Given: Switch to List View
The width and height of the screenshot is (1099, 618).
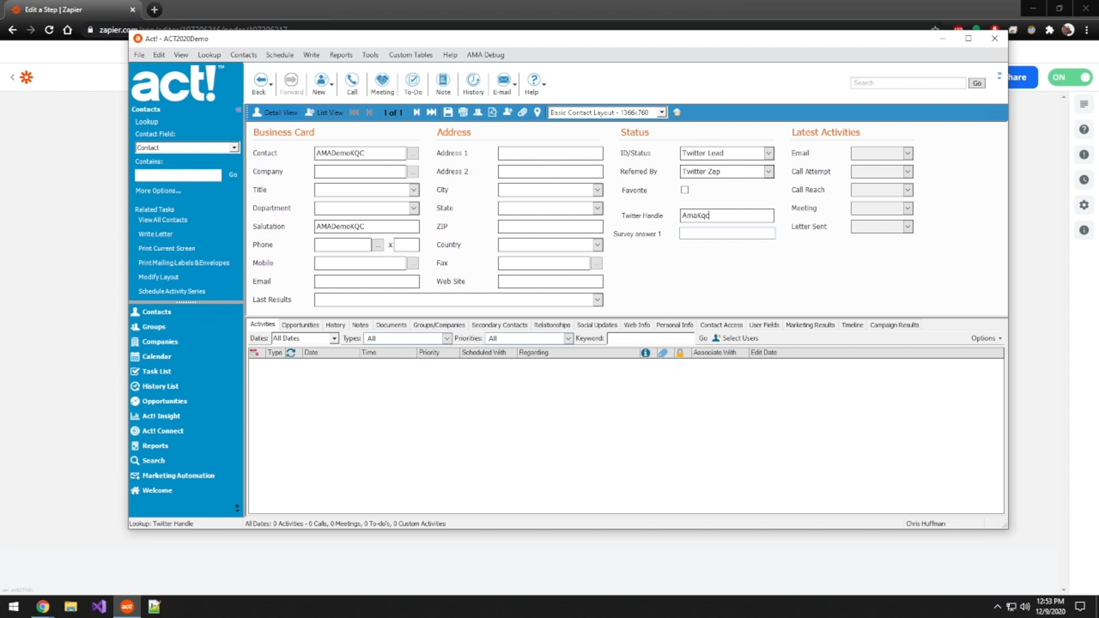Looking at the screenshot, I should [x=324, y=112].
